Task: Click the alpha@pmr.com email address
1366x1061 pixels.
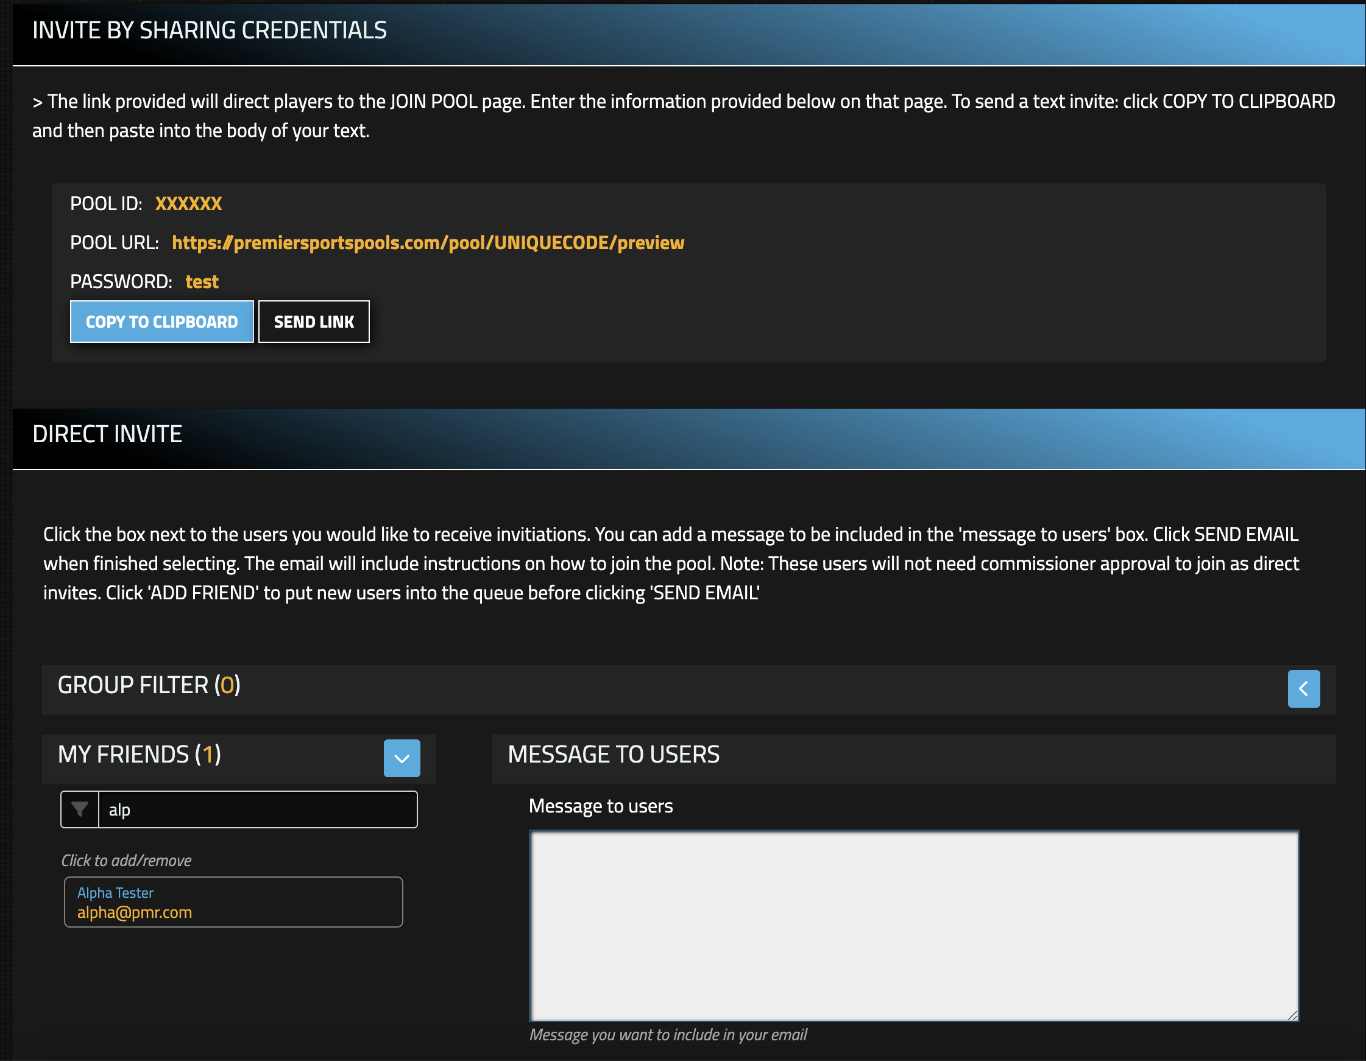Action: pyautogui.click(x=135, y=912)
